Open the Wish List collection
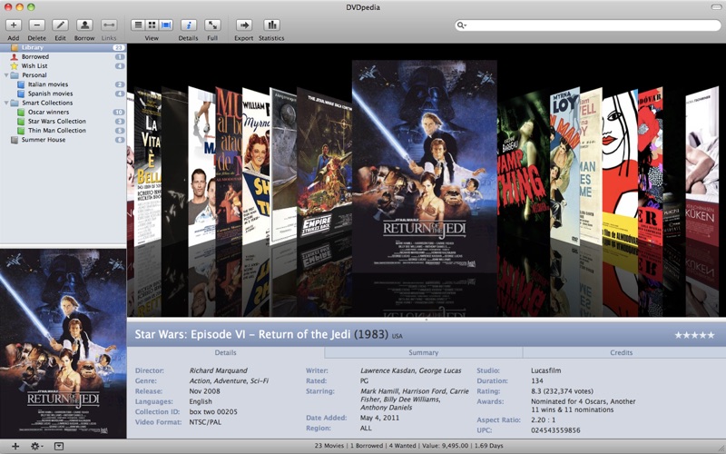The height and width of the screenshot is (454, 726). coord(34,65)
